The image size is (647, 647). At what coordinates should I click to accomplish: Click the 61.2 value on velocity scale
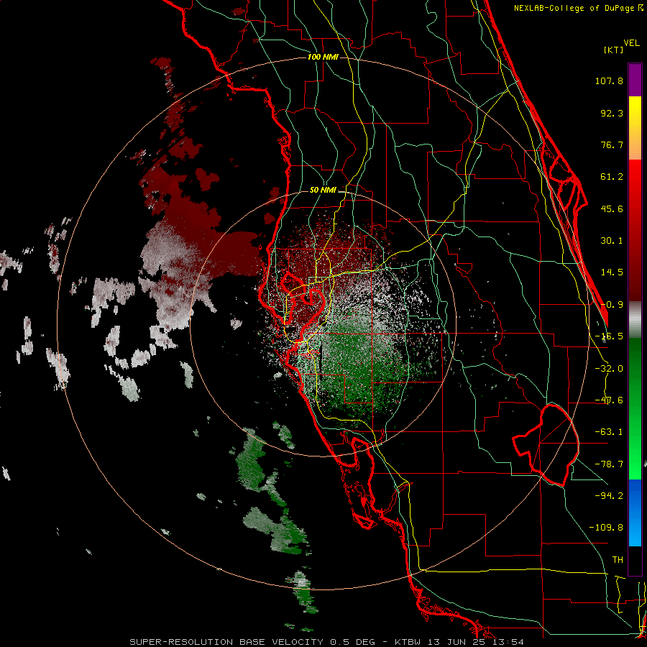(x=612, y=177)
